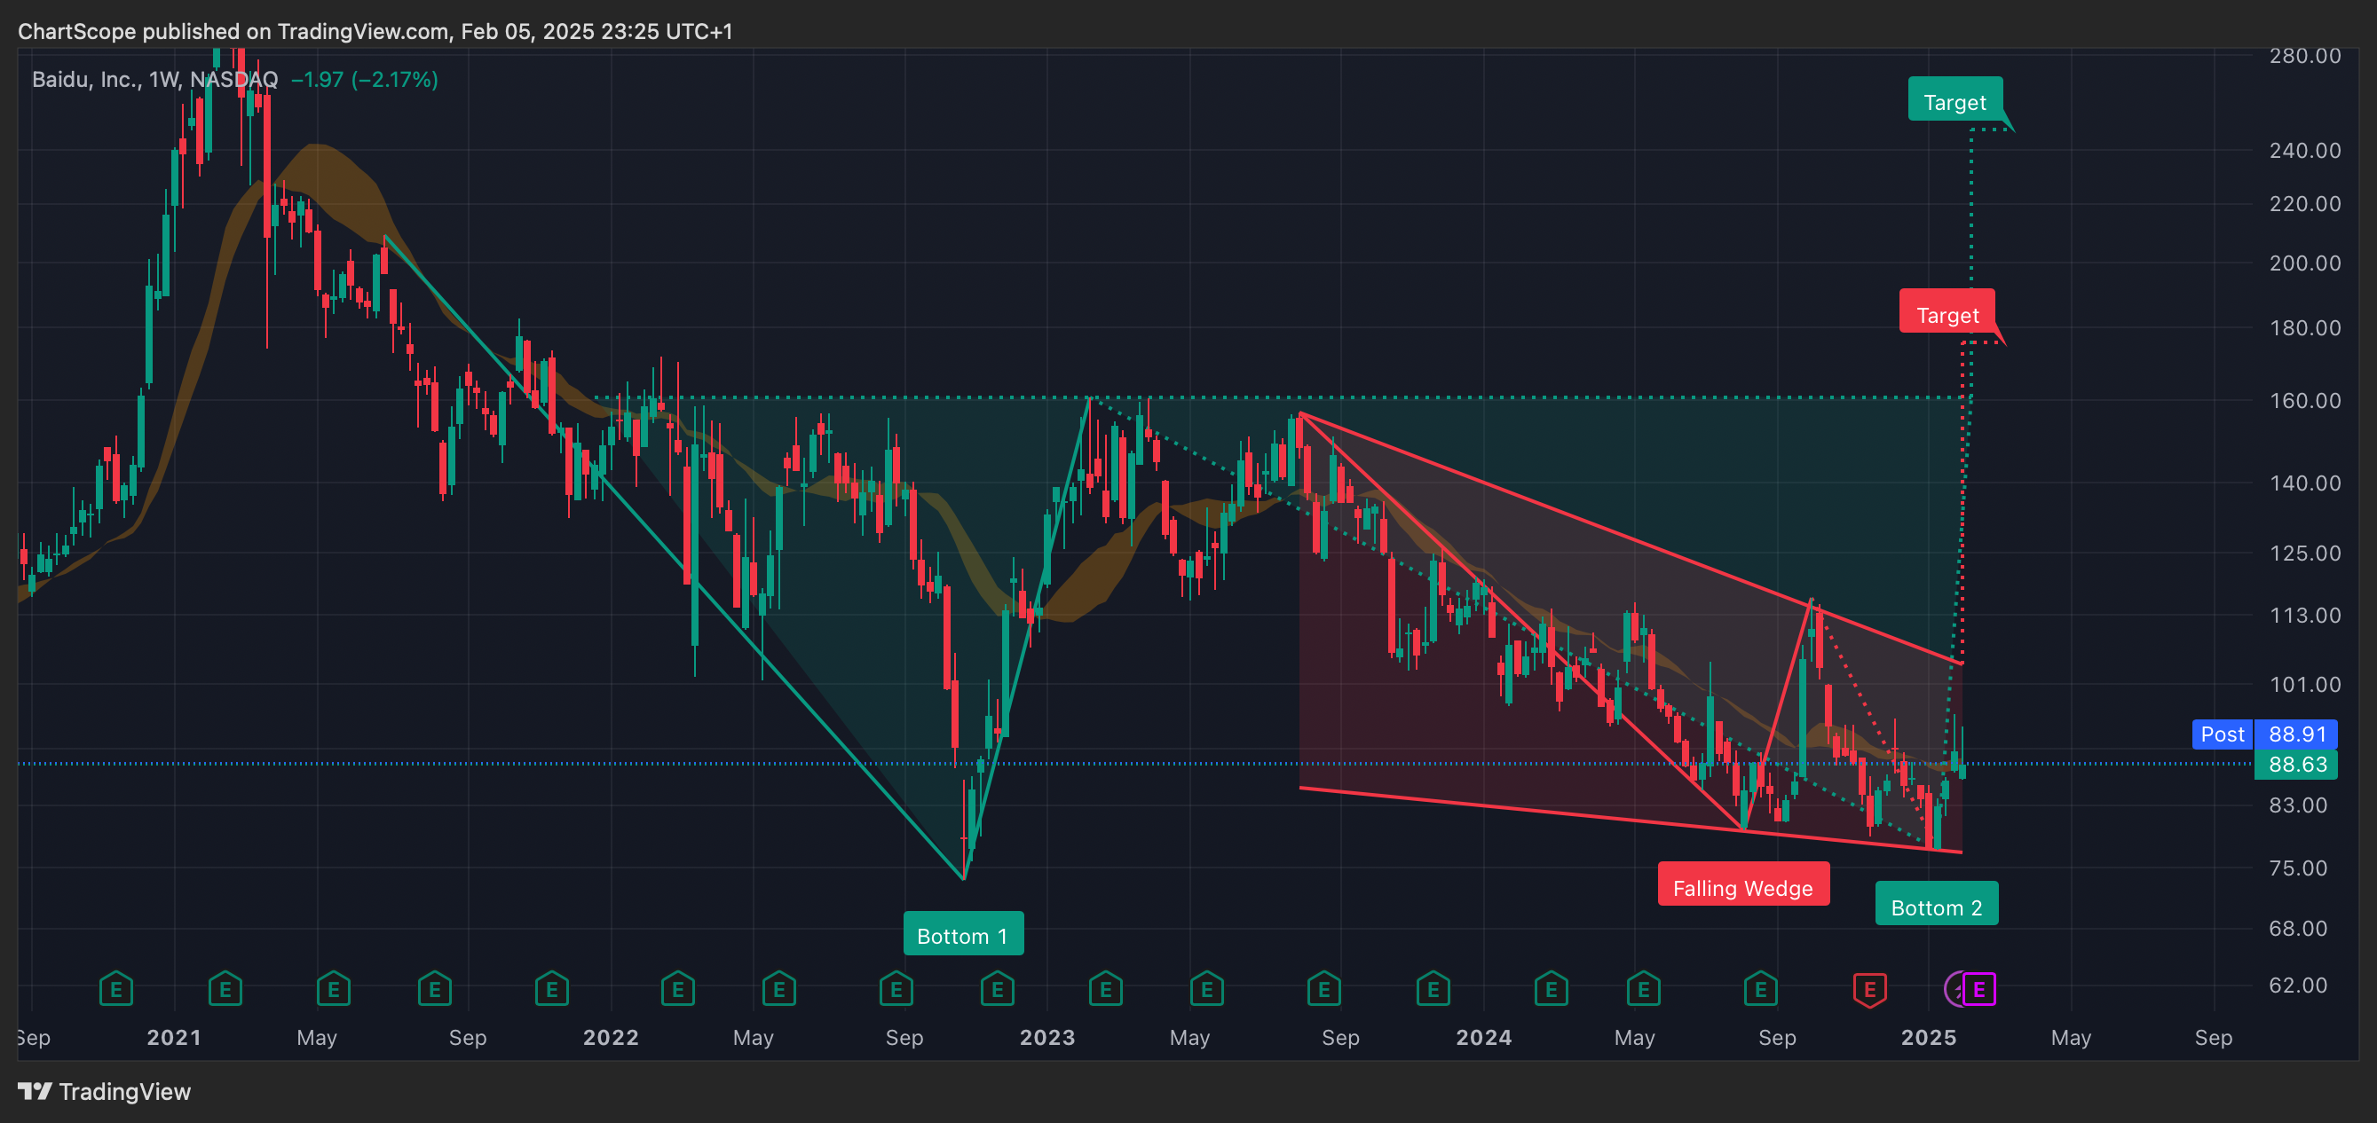The height and width of the screenshot is (1123, 2377).
Task: Click the 2023 label on time axis
Action: click(x=1046, y=1037)
